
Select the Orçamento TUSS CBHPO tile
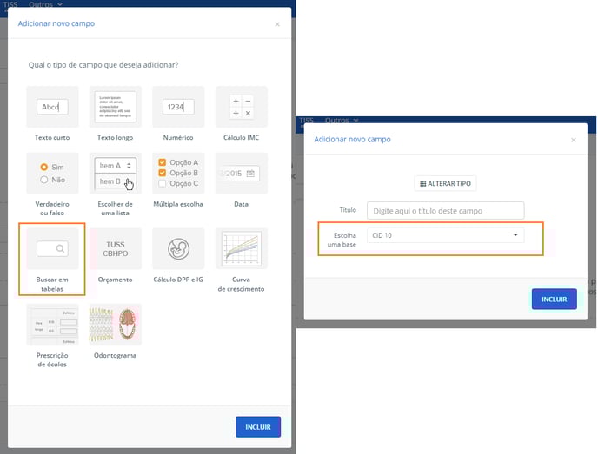click(115, 249)
